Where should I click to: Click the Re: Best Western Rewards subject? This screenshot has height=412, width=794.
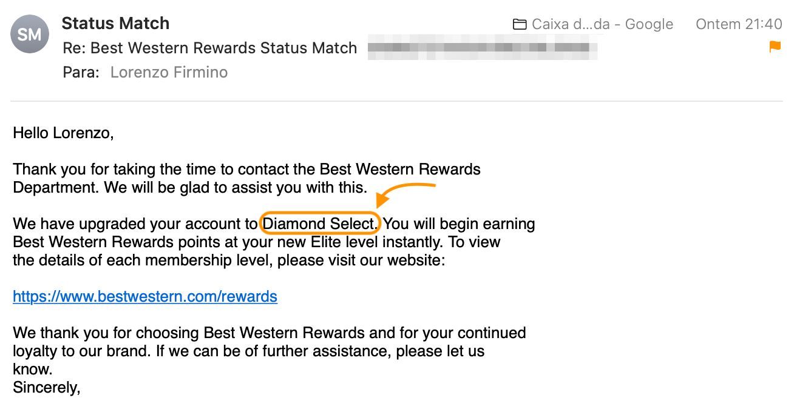tap(210, 48)
